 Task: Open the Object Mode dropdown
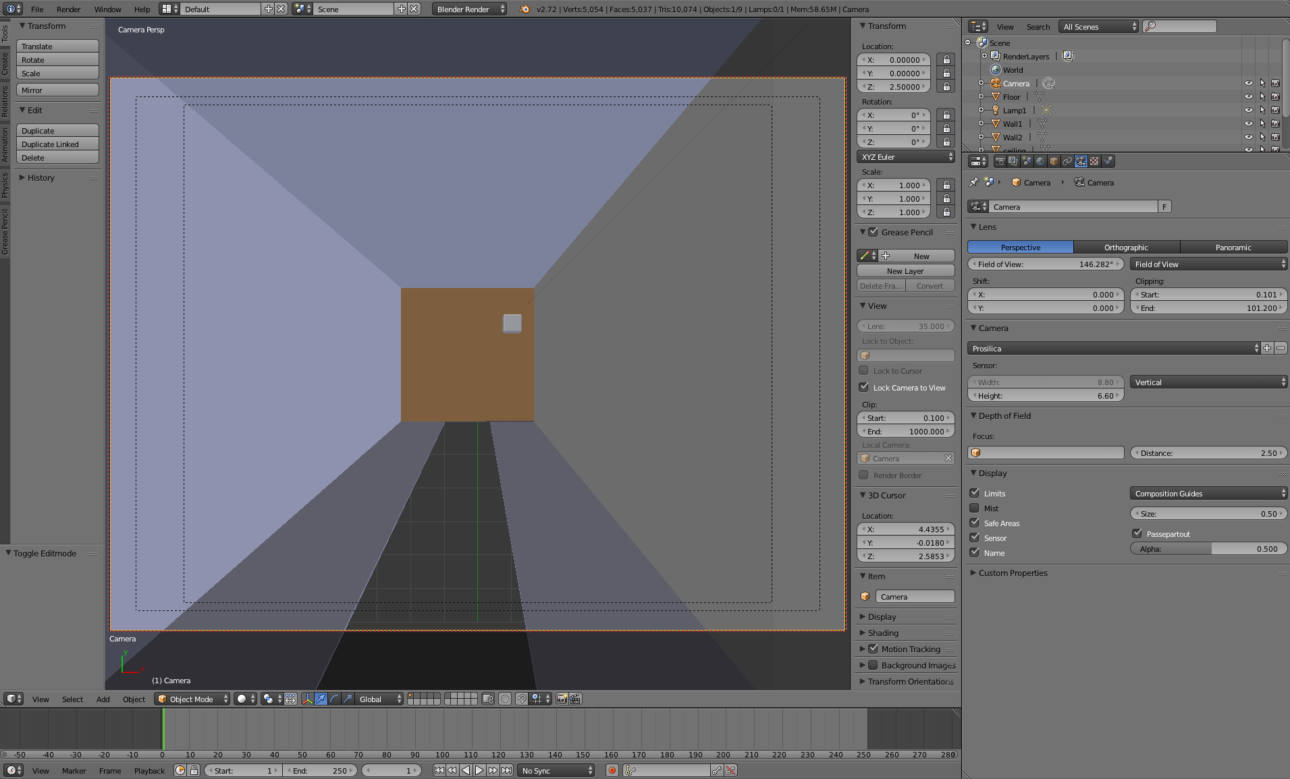pos(192,699)
